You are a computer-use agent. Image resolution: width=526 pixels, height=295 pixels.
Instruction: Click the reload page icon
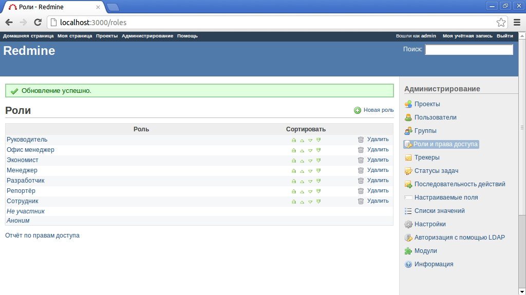[37, 23]
